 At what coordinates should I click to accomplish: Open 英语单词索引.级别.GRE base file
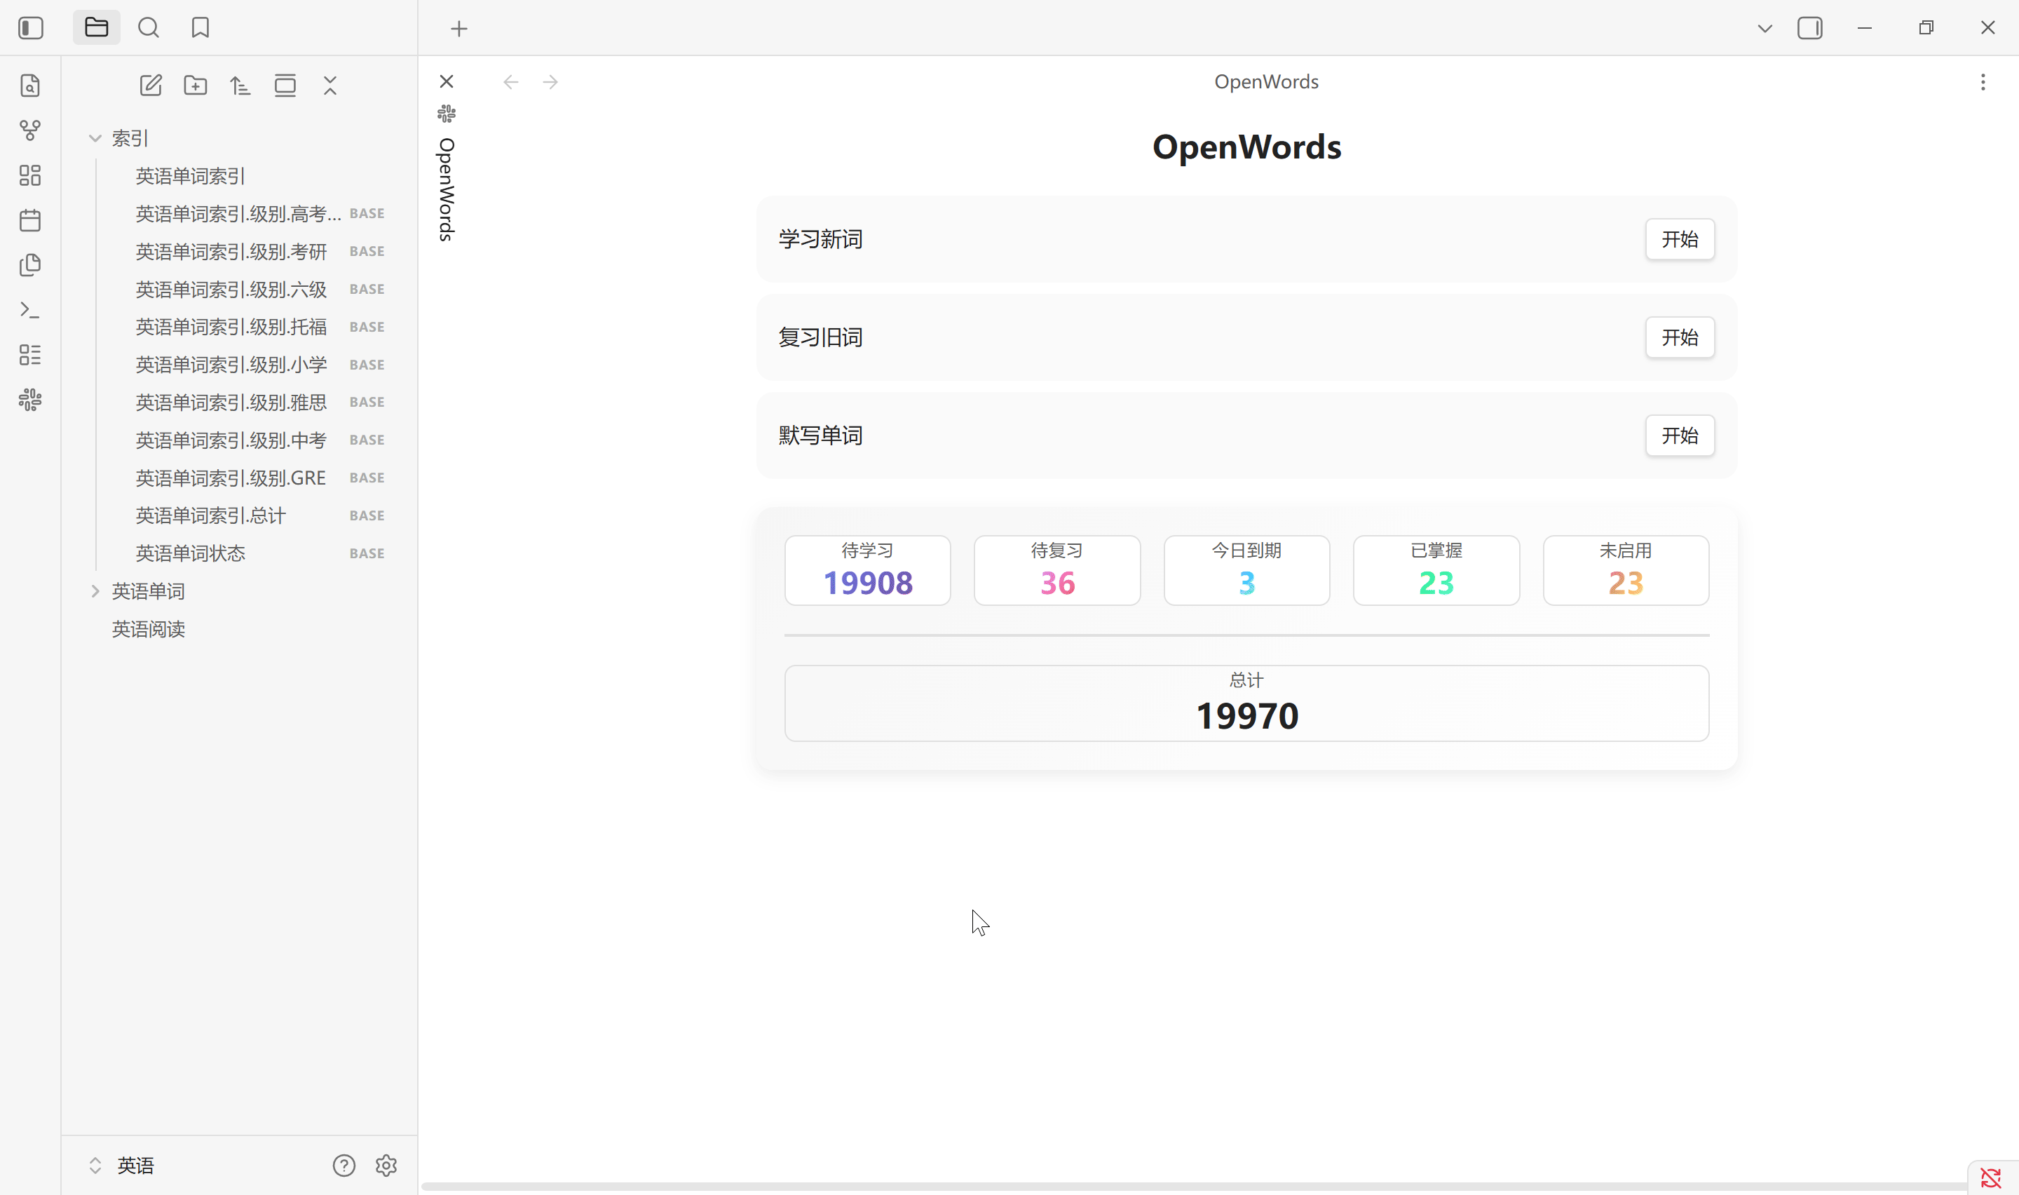(231, 478)
